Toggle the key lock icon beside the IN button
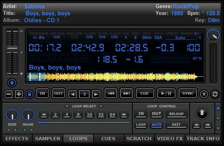Screen dimensions: 224x146 29,94
